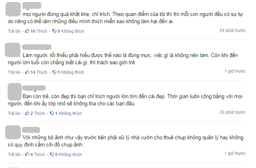The height and width of the screenshot is (168, 256).
Task: Click thumbs-up icon on 4 Thích comment
Action: (x=27, y=154)
